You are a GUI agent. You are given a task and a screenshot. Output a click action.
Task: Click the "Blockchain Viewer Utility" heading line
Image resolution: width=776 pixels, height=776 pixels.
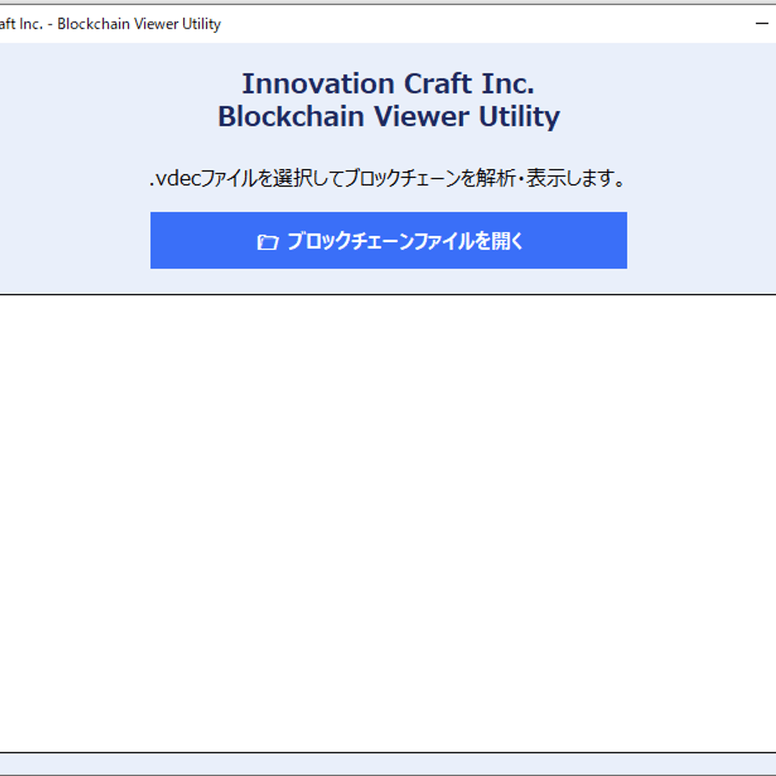[389, 116]
